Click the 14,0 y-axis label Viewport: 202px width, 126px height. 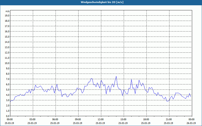pos(7,42)
